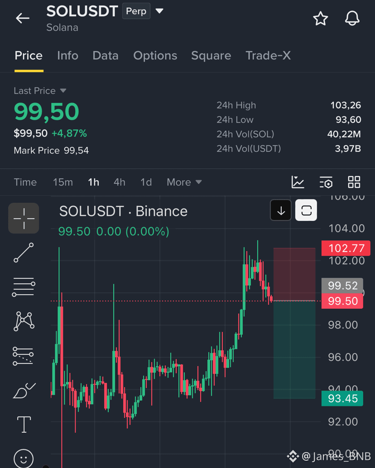Switch to the Info tab
This screenshot has height=468, width=375.
click(68, 56)
